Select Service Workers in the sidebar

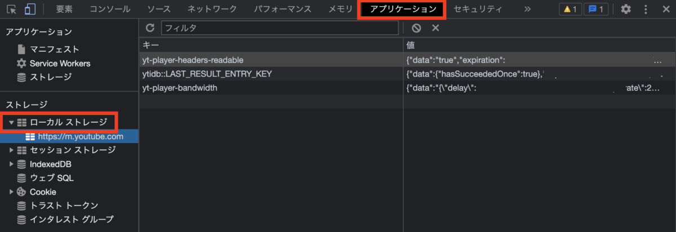coord(60,63)
